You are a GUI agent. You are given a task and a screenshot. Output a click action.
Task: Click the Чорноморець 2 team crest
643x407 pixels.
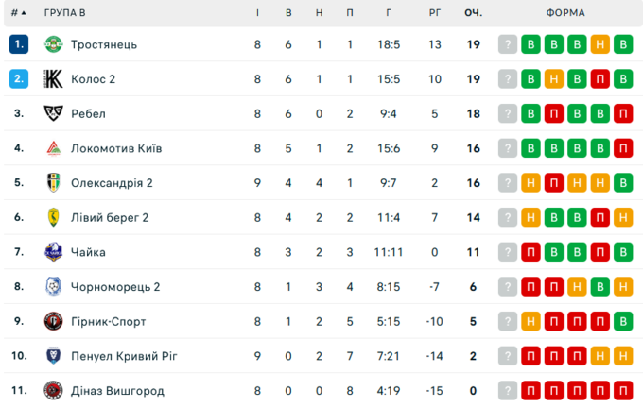[53, 287]
